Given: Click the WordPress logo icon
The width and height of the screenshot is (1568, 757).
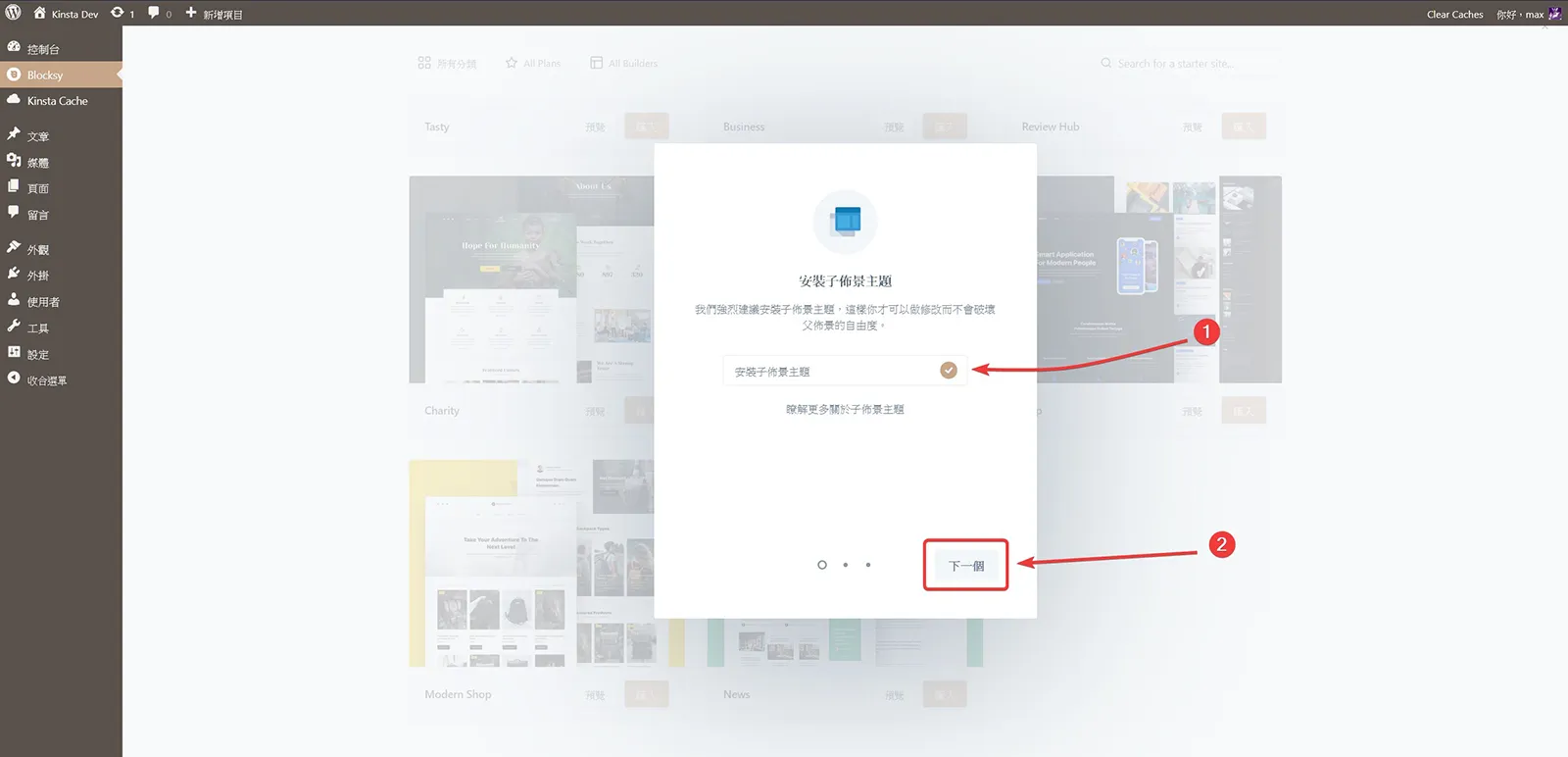Looking at the screenshot, I should tap(14, 13).
